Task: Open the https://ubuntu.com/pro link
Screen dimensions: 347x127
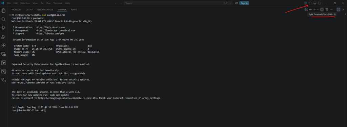Action: 49,33
